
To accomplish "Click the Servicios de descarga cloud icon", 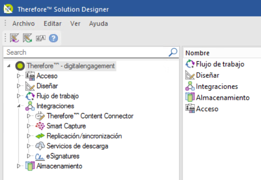I will [x=40, y=146].
